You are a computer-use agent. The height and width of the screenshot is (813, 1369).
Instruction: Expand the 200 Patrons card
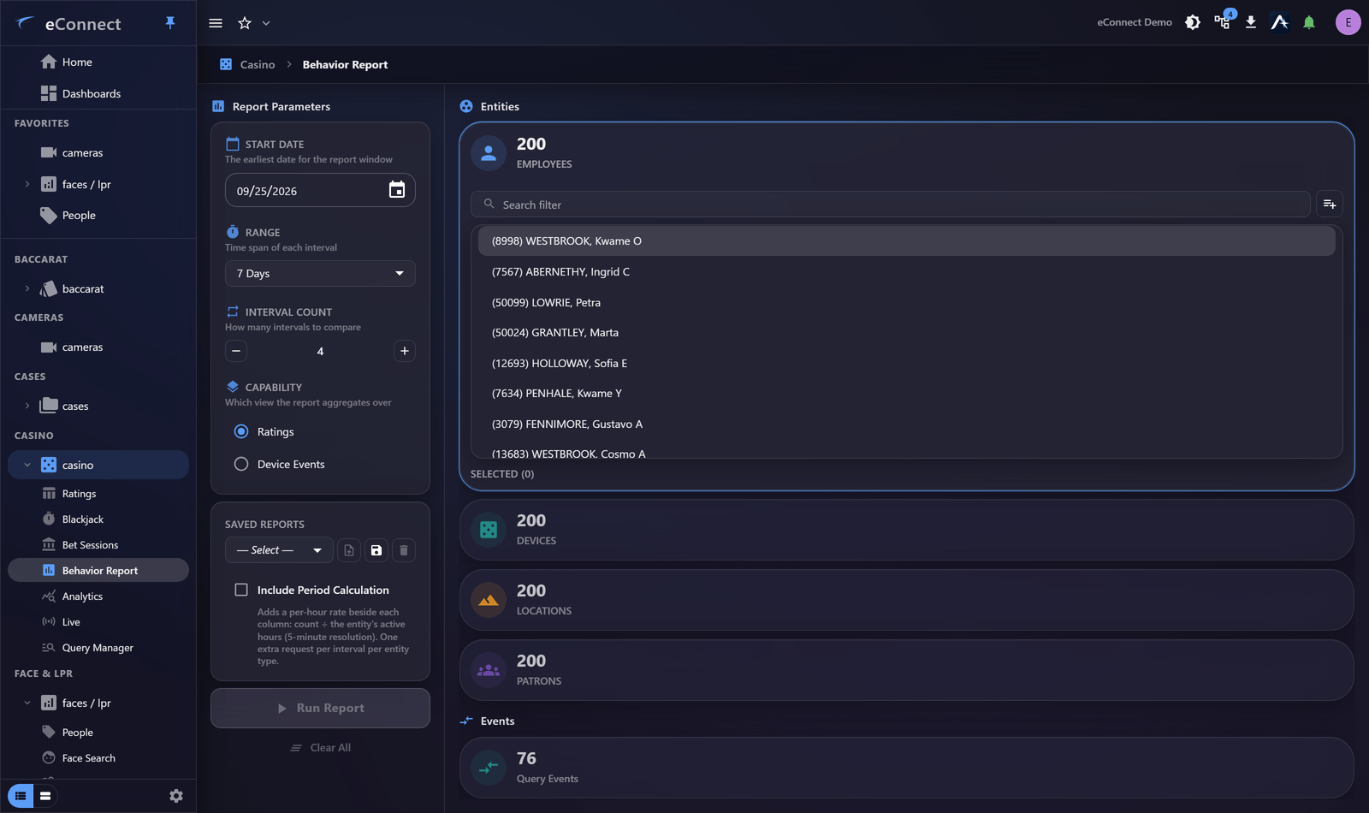[907, 670]
